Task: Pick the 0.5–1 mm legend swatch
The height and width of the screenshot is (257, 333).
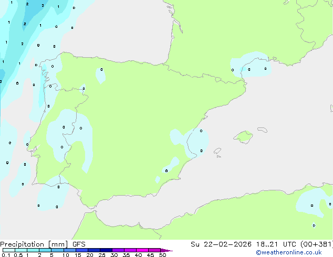Action: pos(21,250)
